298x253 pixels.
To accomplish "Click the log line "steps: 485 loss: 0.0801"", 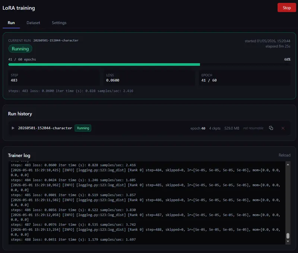I will [73, 195].
